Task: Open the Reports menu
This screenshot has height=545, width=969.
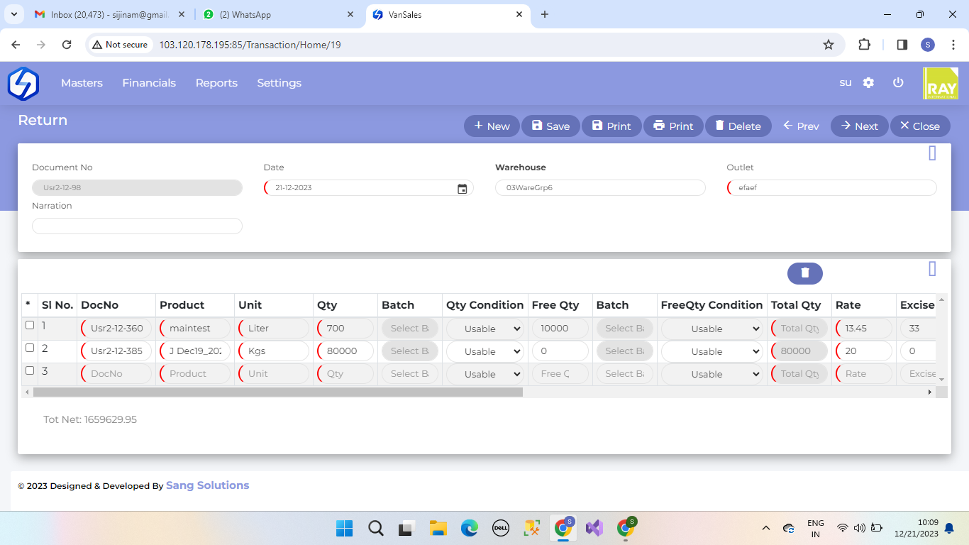Action: pos(216,83)
